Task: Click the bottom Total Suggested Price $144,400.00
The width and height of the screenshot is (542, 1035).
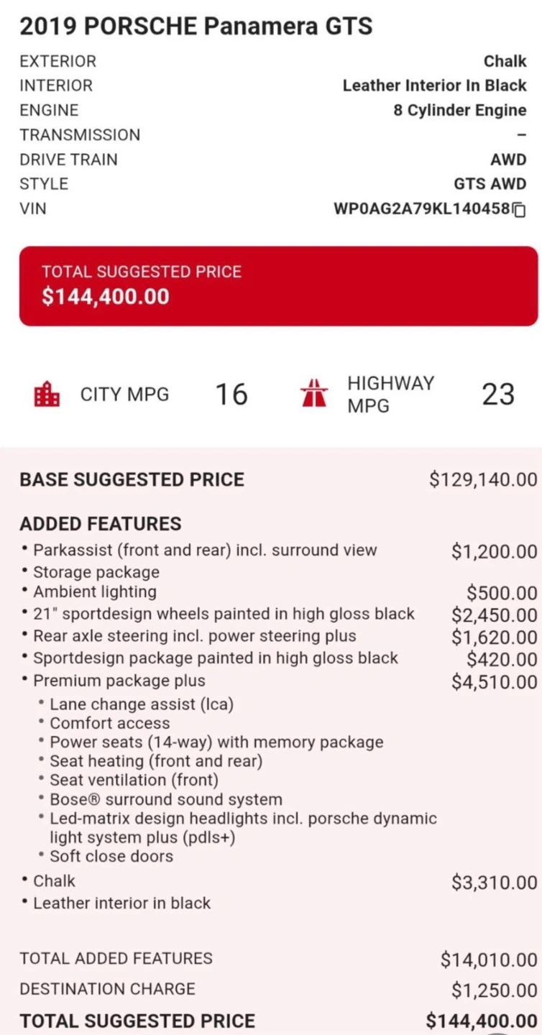Action: click(482, 1021)
